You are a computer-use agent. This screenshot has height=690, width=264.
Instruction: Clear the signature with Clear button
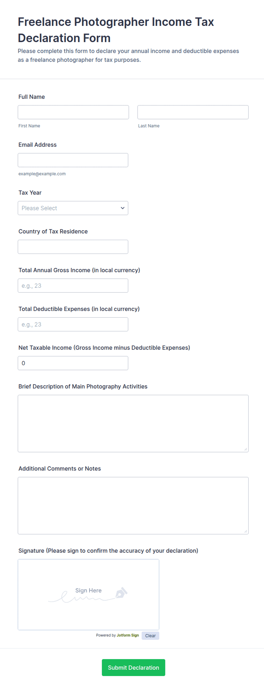click(150, 636)
